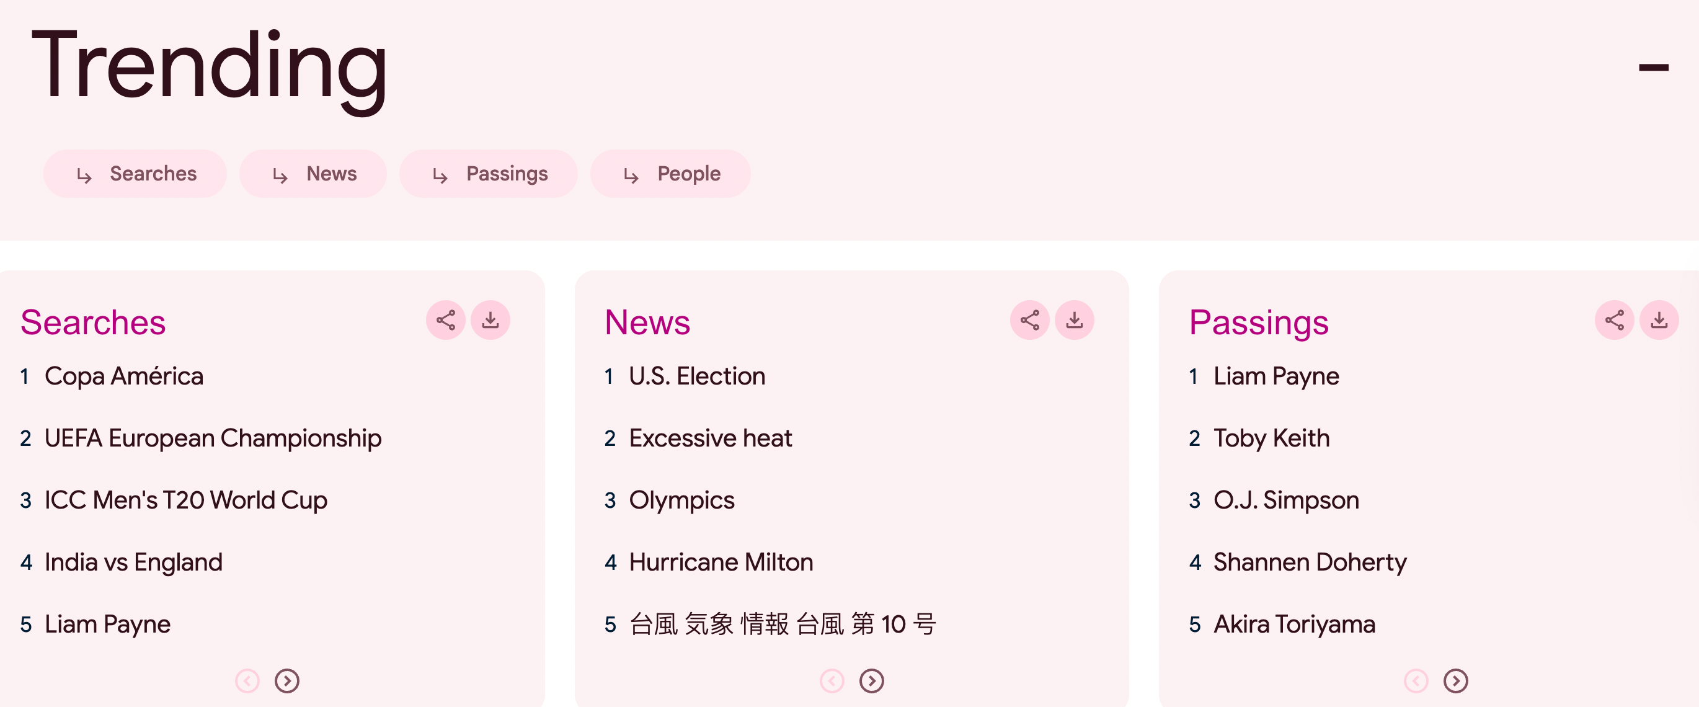Viewport: 1699px width, 707px height.
Task: Share the Searches list
Action: tap(446, 321)
